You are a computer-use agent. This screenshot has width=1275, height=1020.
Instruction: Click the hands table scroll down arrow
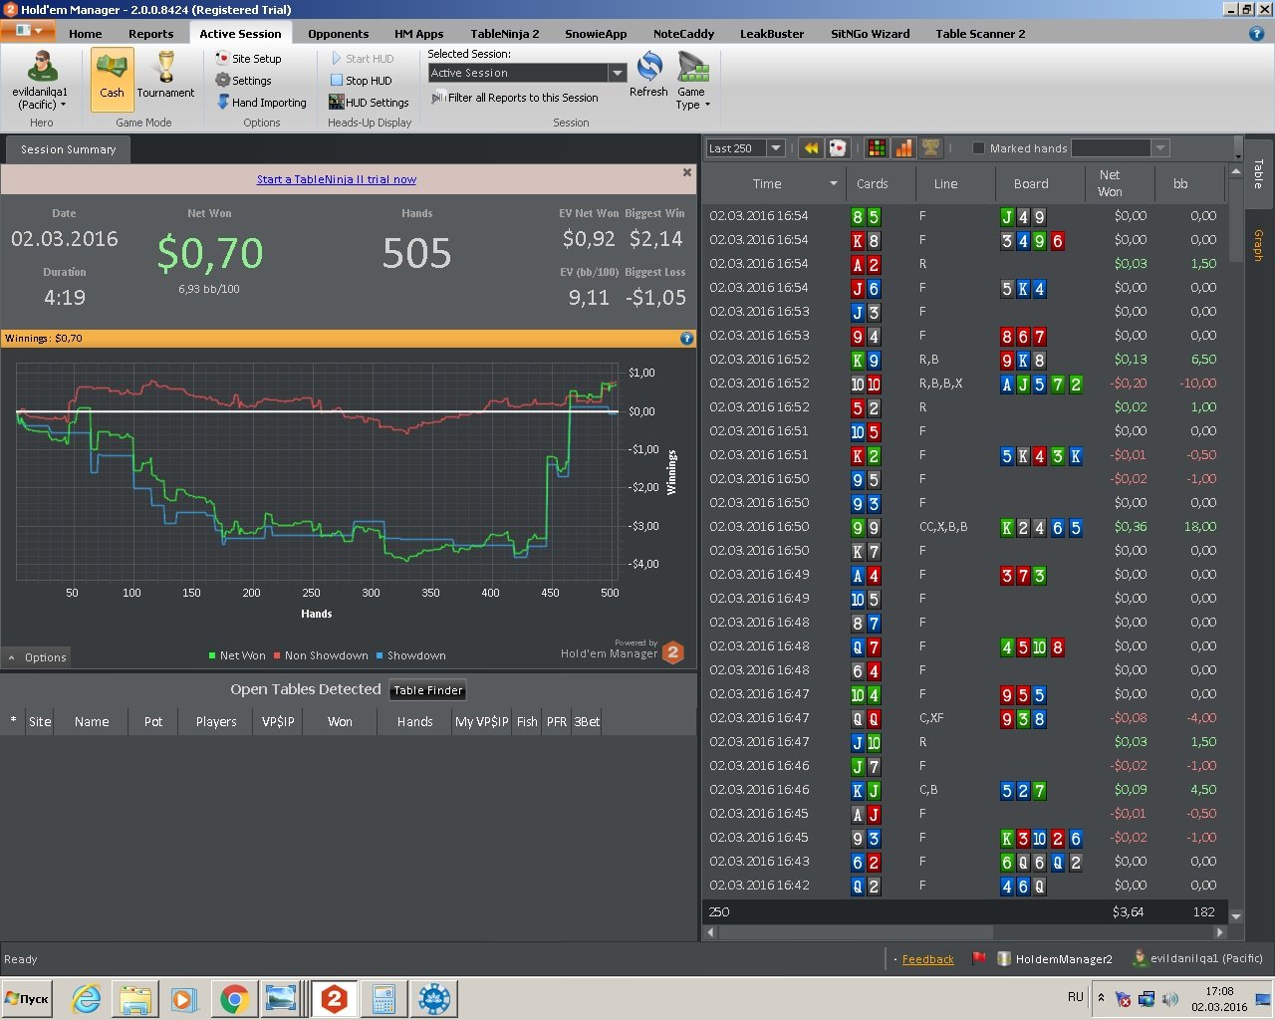(x=1236, y=915)
